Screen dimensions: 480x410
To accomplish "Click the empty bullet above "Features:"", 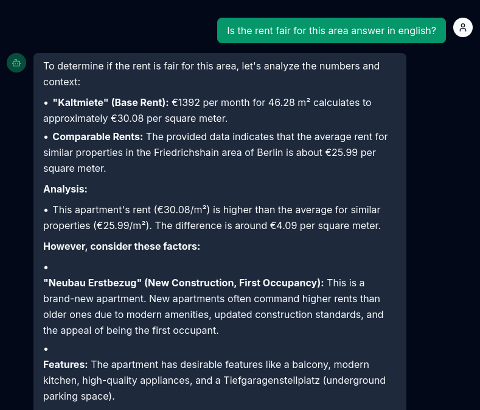I will click(46, 349).
